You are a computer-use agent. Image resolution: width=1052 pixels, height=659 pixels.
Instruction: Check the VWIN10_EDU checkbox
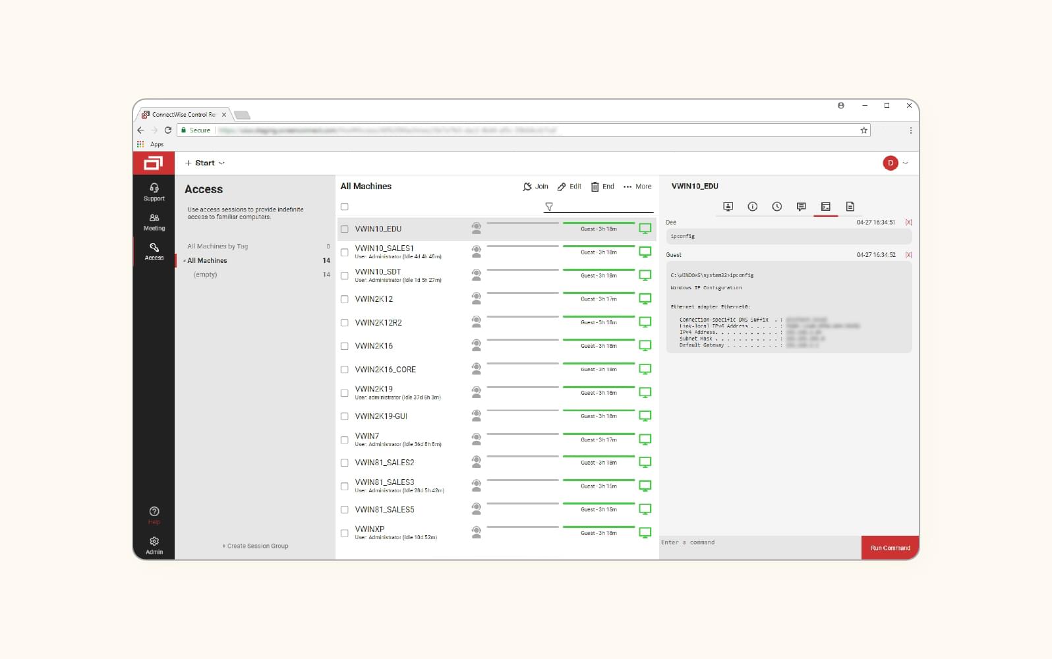tap(344, 229)
